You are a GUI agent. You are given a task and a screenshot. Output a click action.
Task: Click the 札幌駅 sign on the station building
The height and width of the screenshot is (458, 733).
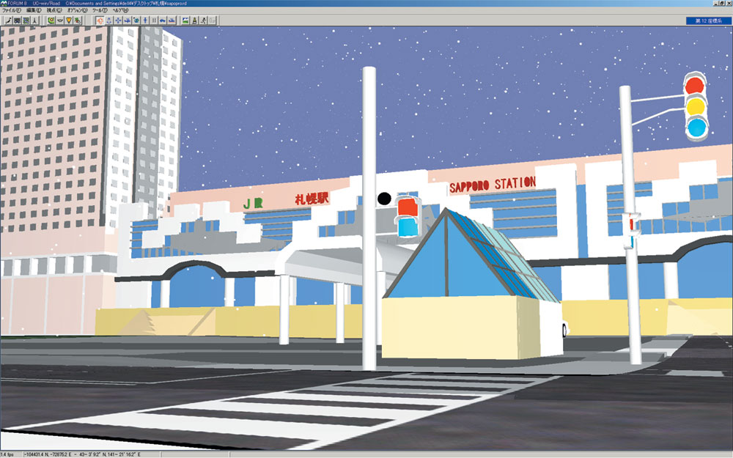tap(312, 199)
